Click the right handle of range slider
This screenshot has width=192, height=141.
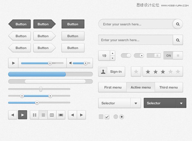click(50, 96)
